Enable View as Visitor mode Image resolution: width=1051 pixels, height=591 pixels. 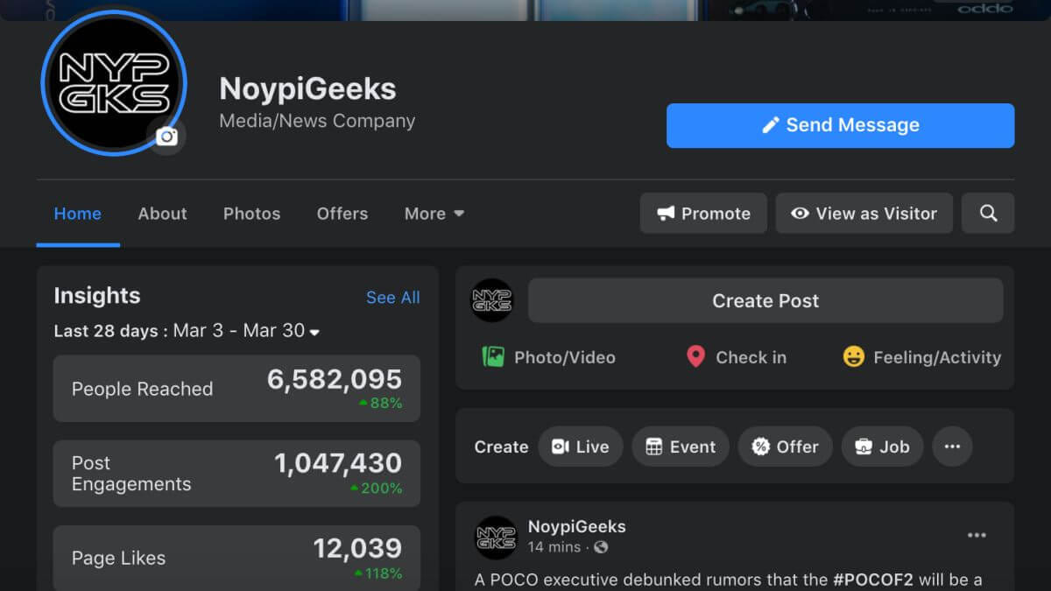pos(864,213)
